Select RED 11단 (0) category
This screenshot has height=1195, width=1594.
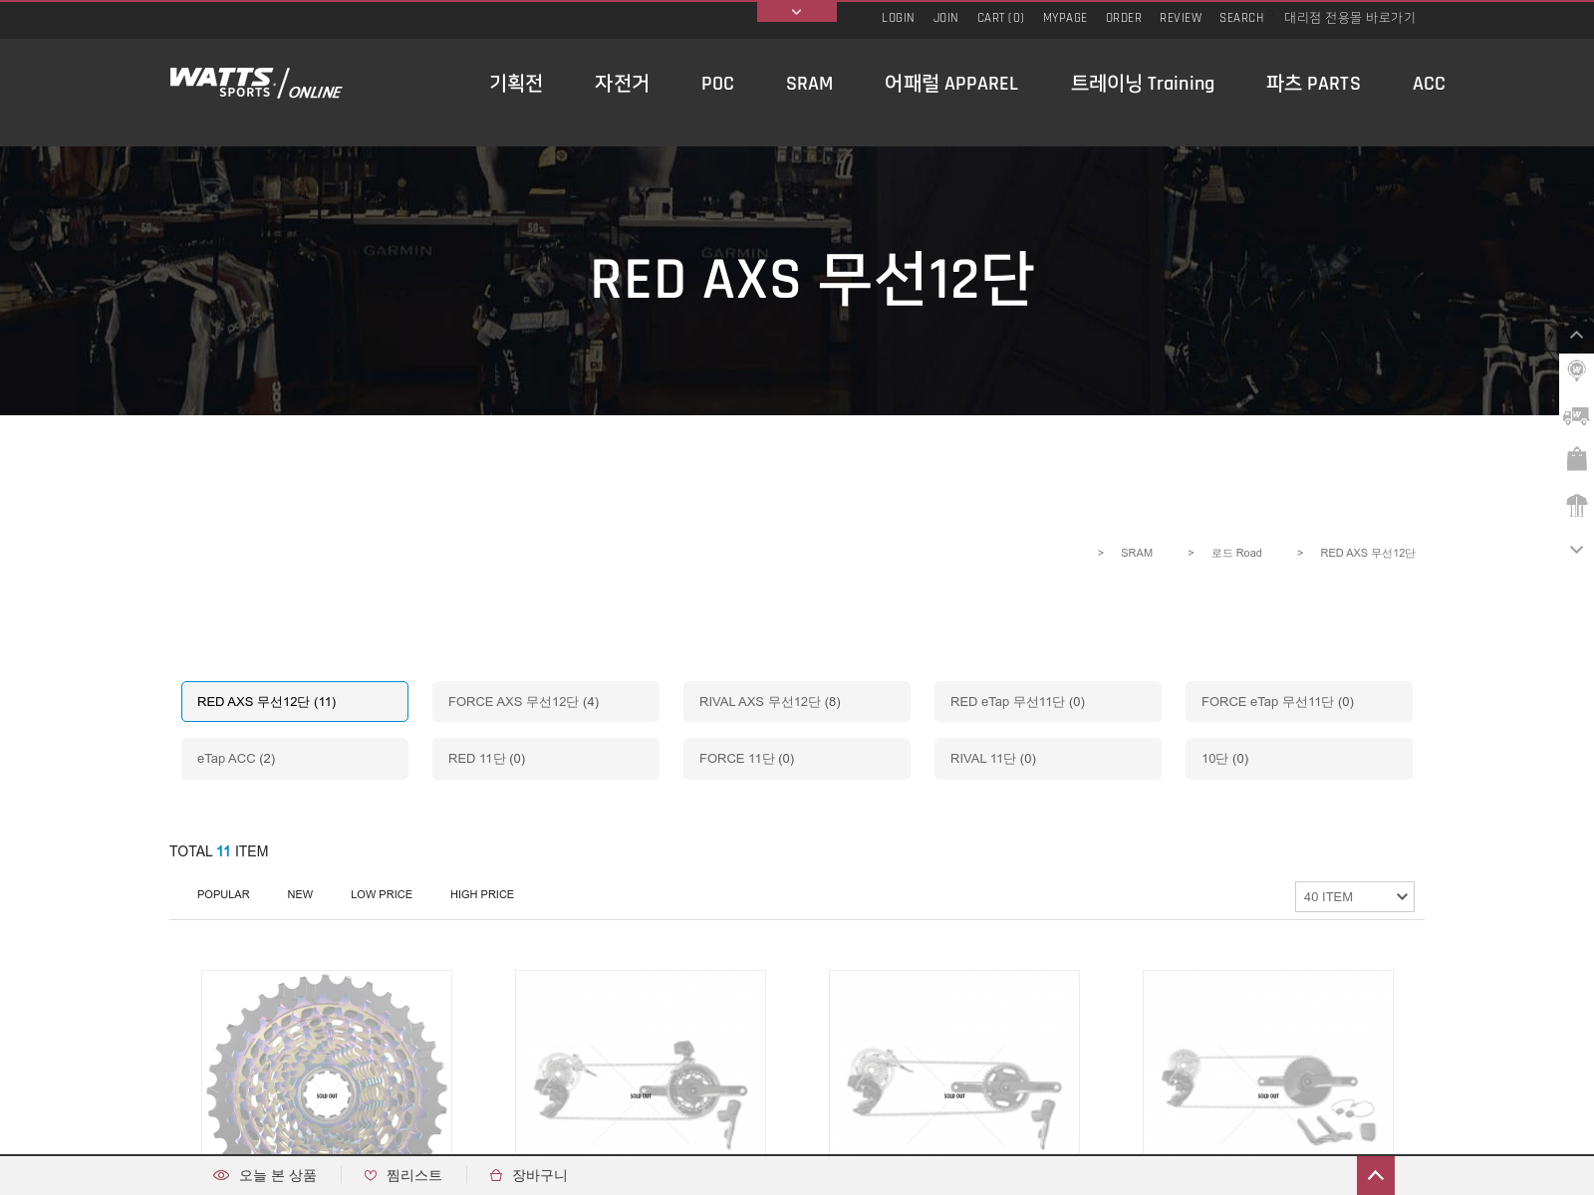(546, 759)
